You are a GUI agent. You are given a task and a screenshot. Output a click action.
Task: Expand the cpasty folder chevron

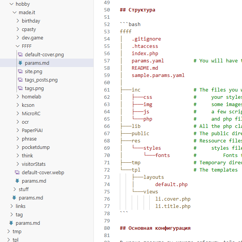click(x=18, y=29)
